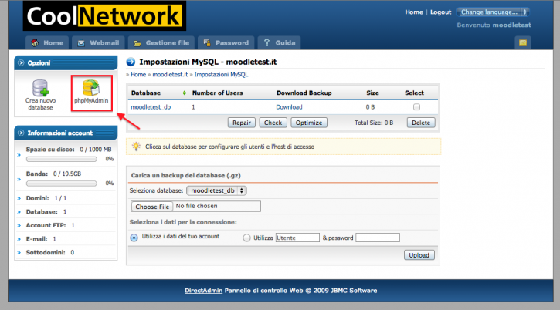Click the 'Total Size: 0 B' text
This screenshot has height=310, width=560.
pos(374,123)
